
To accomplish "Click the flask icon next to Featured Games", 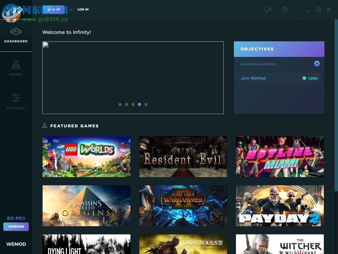I will [45, 126].
